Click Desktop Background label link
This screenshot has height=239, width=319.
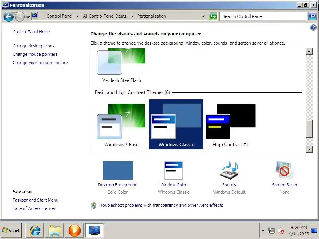coord(118,185)
